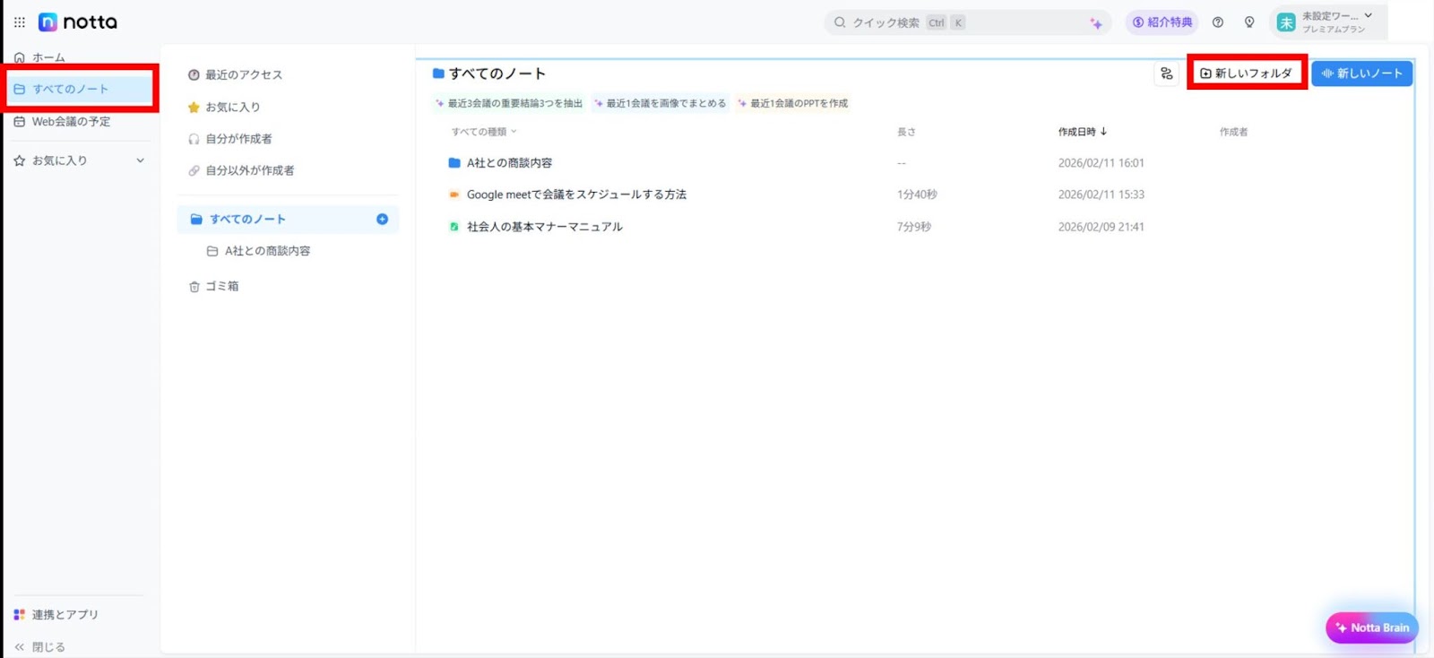1434x658 pixels.
Task: Click the 7分9秒 duration cell
Action: coord(913,227)
